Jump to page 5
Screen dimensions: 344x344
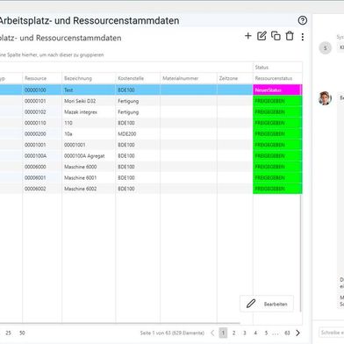[x=266, y=333]
